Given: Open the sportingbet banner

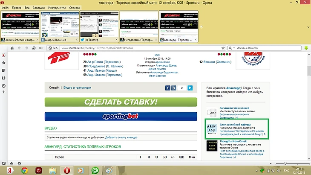Looking at the screenshot, I should 121,117.
